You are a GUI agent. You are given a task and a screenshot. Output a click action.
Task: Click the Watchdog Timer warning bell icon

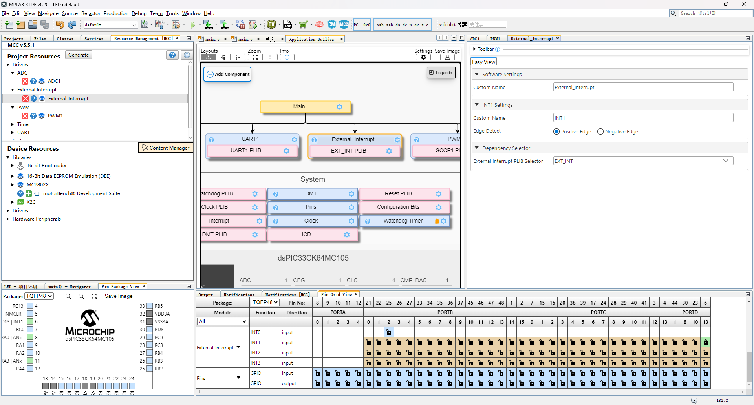click(437, 221)
